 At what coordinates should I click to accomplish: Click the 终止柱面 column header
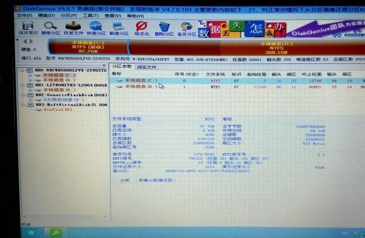click(312, 74)
